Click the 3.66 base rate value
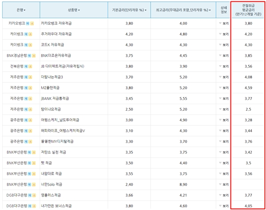This screenshot has height=210, width=266. coord(129,195)
